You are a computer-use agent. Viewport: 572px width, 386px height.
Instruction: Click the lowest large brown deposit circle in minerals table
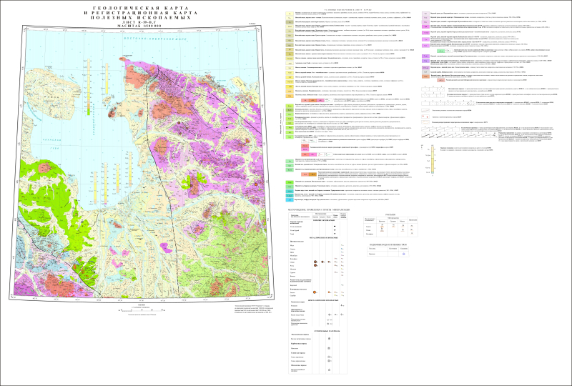(315, 292)
